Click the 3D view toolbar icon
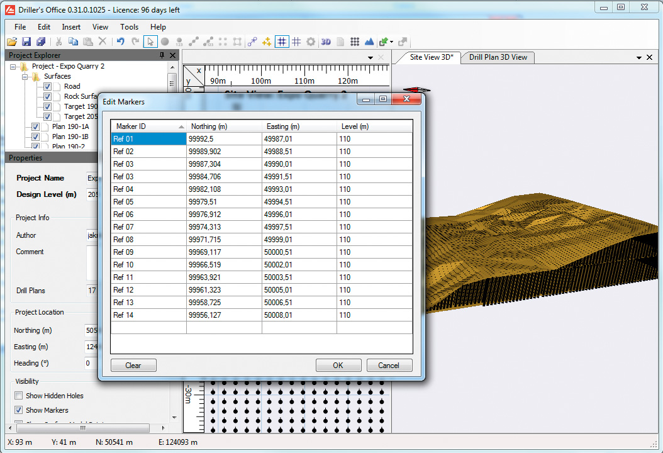This screenshot has width=663, height=453. pyautogui.click(x=326, y=42)
